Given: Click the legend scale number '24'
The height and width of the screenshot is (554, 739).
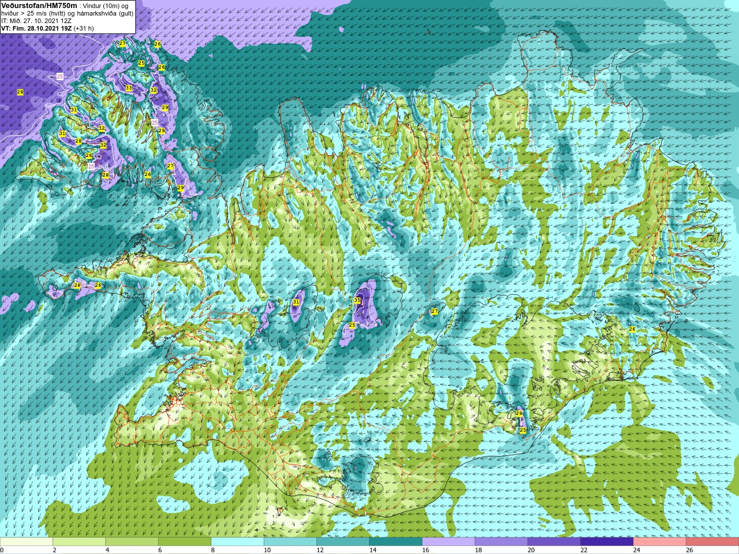Looking at the screenshot, I should click(636, 551).
